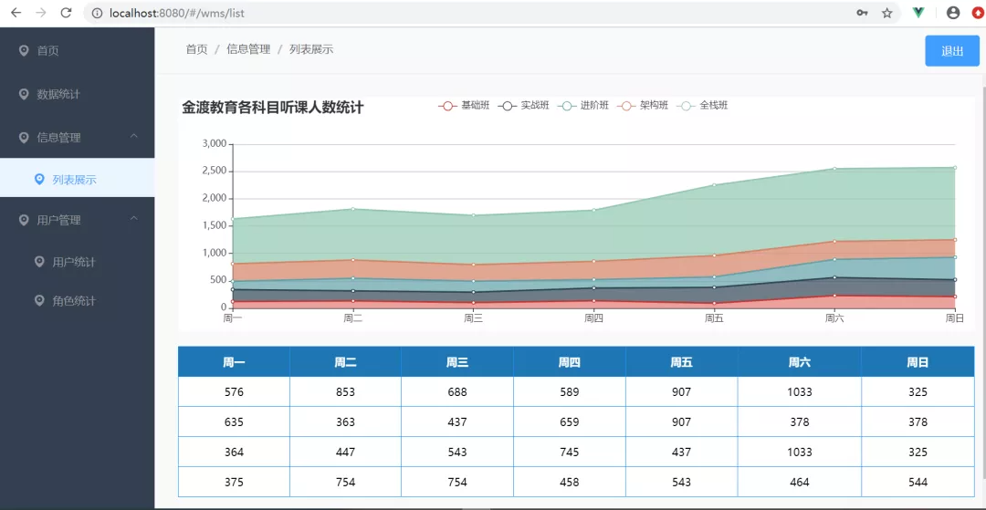986x510 pixels.
Task: Click the 周六 table column header
Action: [799, 362]
